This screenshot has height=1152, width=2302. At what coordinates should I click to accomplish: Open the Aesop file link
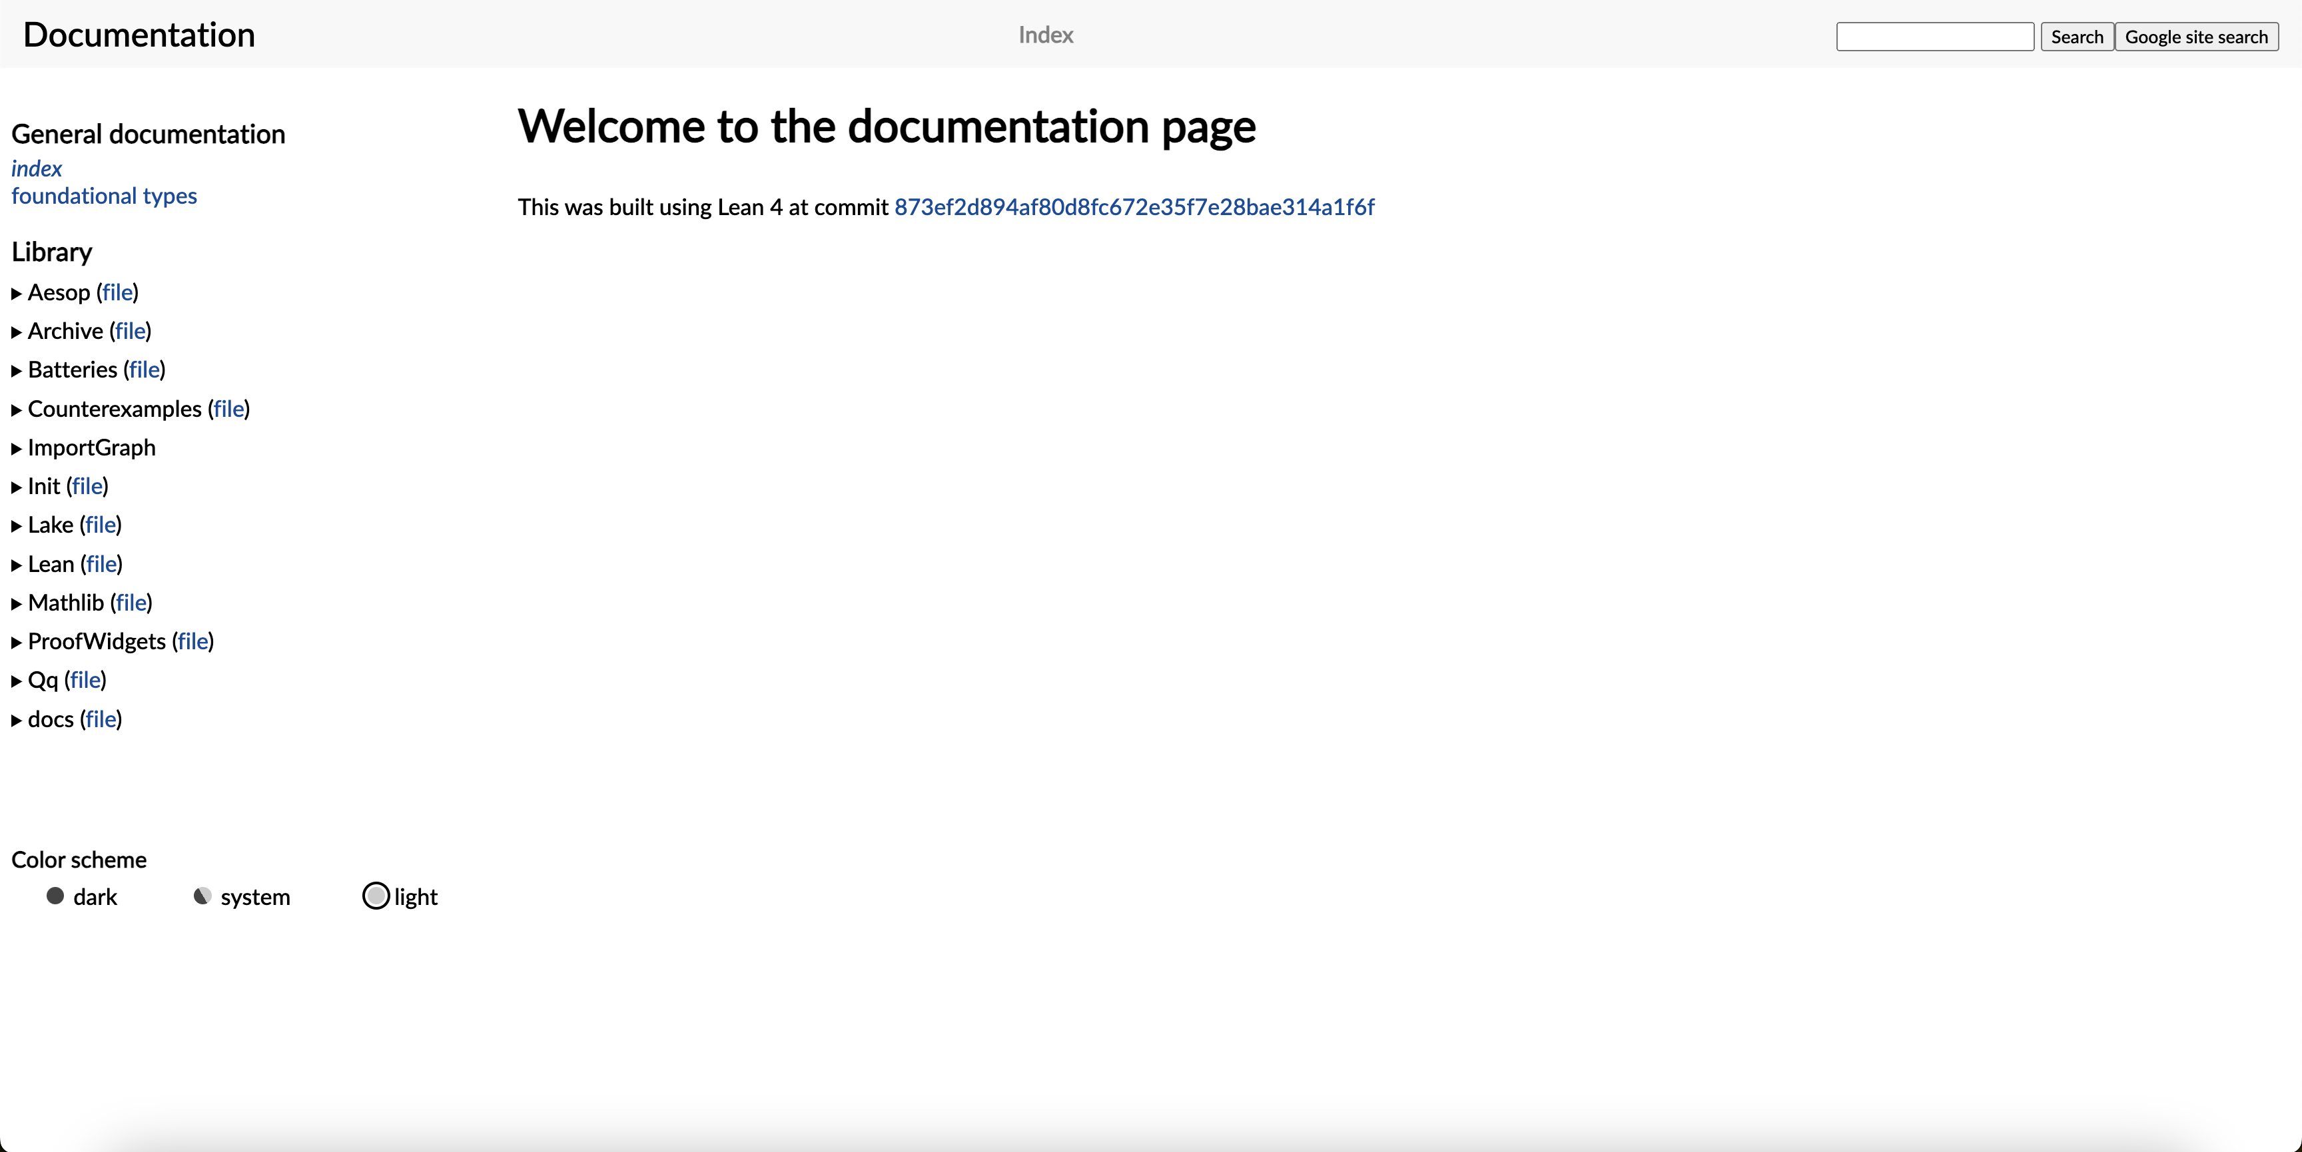point(117,292)
